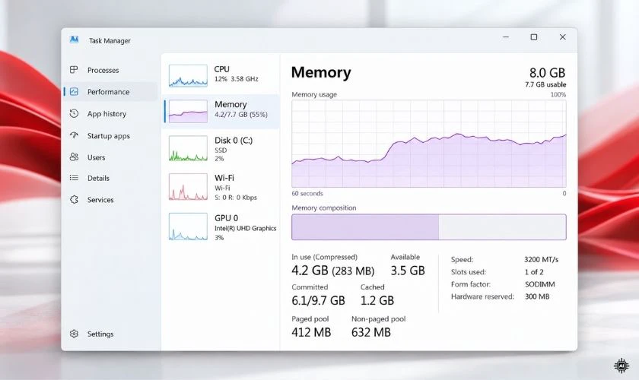Click the "Intel(R) UHD Graphics" text
Image resolution: width=639 pixels, height=380 pixels.
click(x=245, y=228)
